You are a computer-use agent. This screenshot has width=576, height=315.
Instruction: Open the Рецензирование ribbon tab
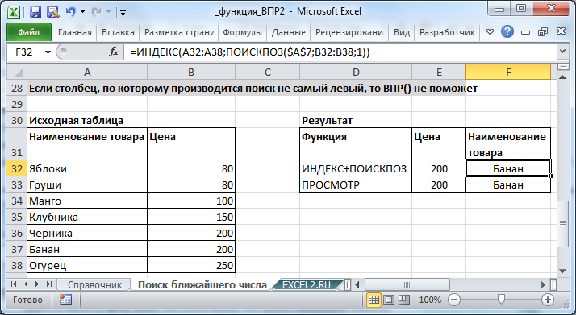349,32
